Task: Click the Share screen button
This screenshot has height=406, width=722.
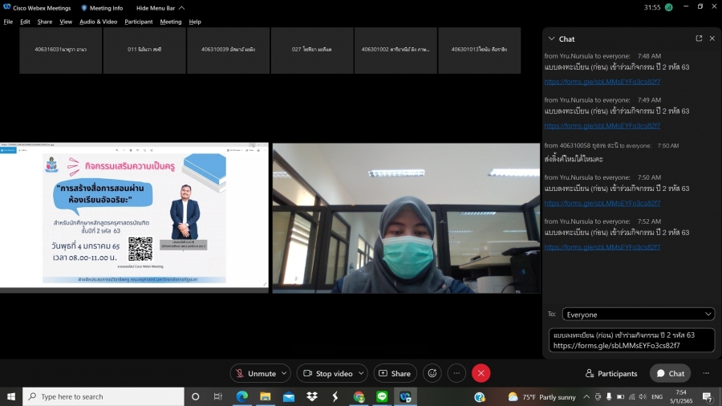Action: 395,373
